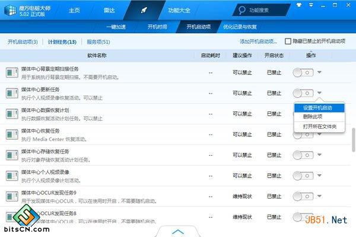Open the 功能大全 tab

[x=179, y=11]
